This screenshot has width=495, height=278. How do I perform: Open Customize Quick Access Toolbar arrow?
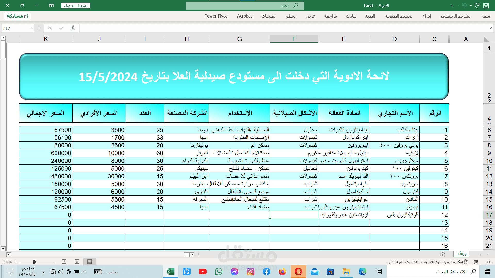click(452, 6)
